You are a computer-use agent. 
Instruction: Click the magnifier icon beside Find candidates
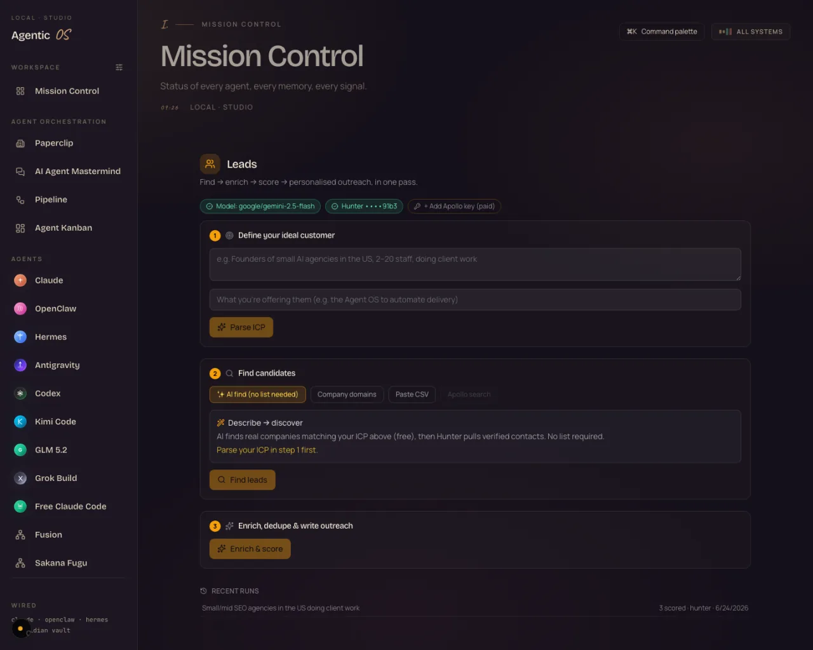[229, 374]
